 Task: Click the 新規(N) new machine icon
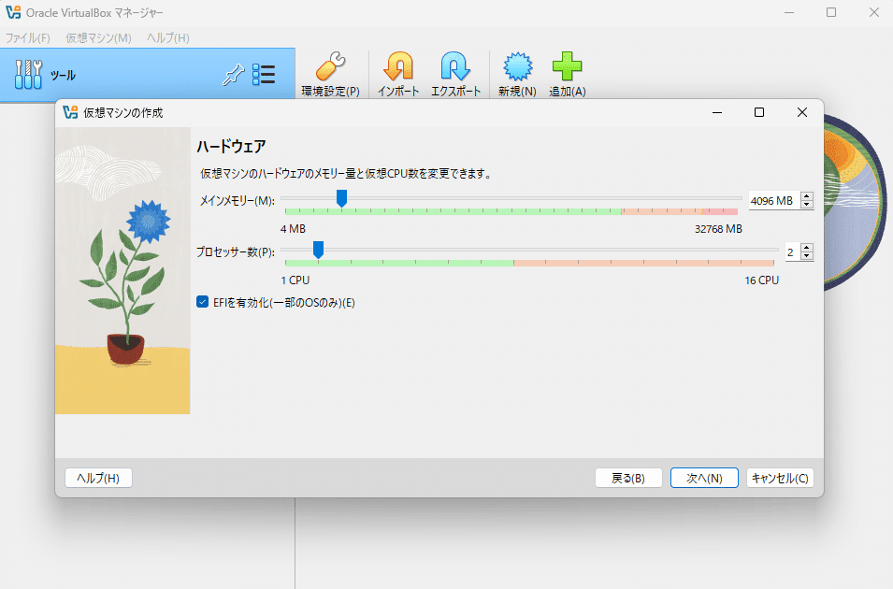pyautogui.click(x=518, y=66)
